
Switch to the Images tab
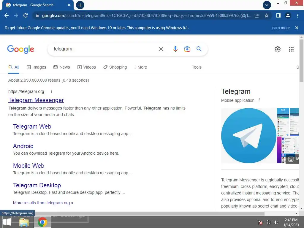click(x=37, y=67)
